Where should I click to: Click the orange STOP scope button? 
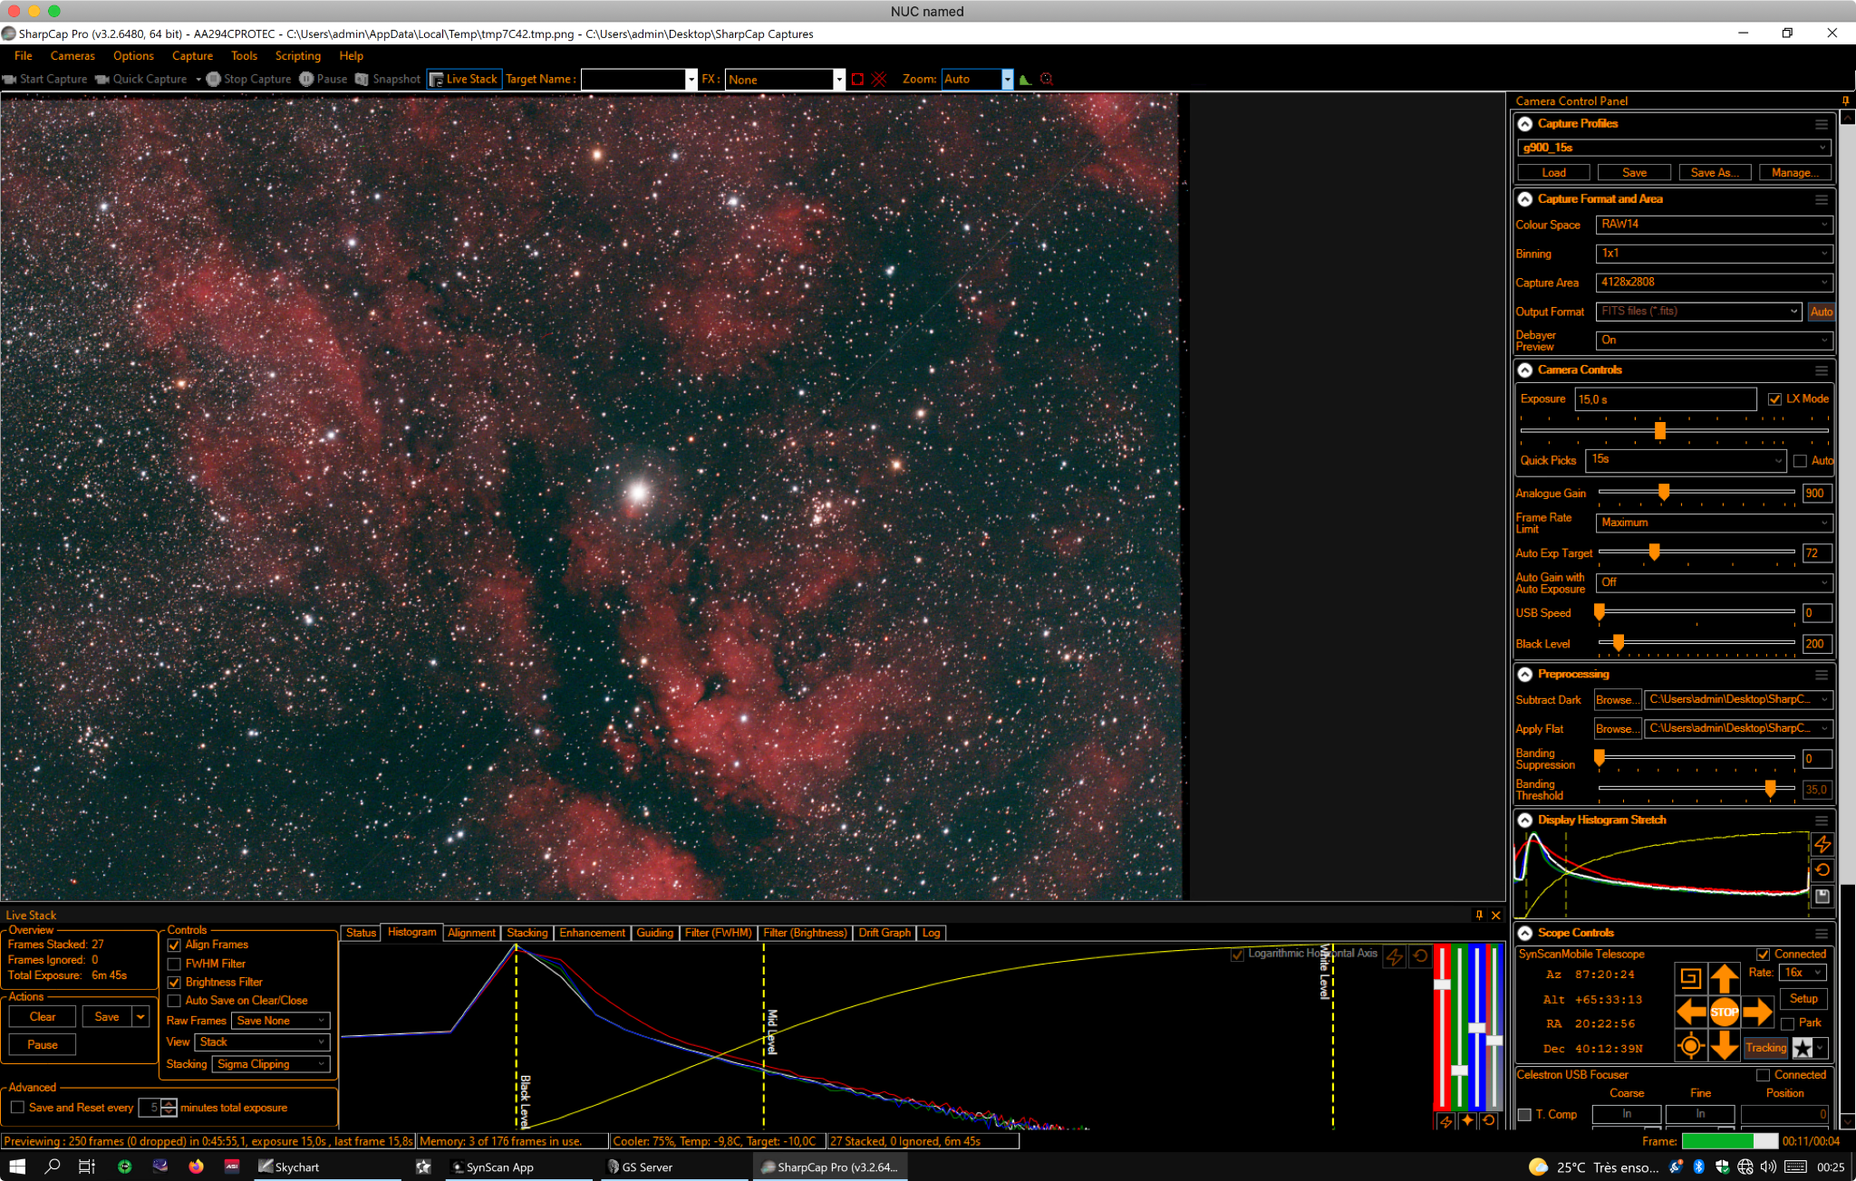1724,1012
